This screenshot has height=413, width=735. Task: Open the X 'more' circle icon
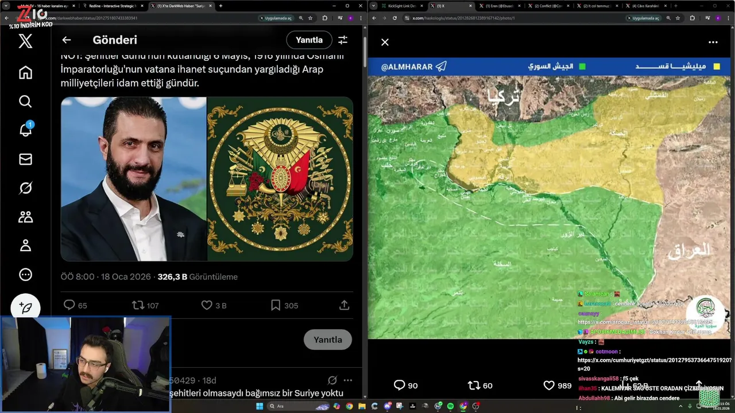point(25,275)
